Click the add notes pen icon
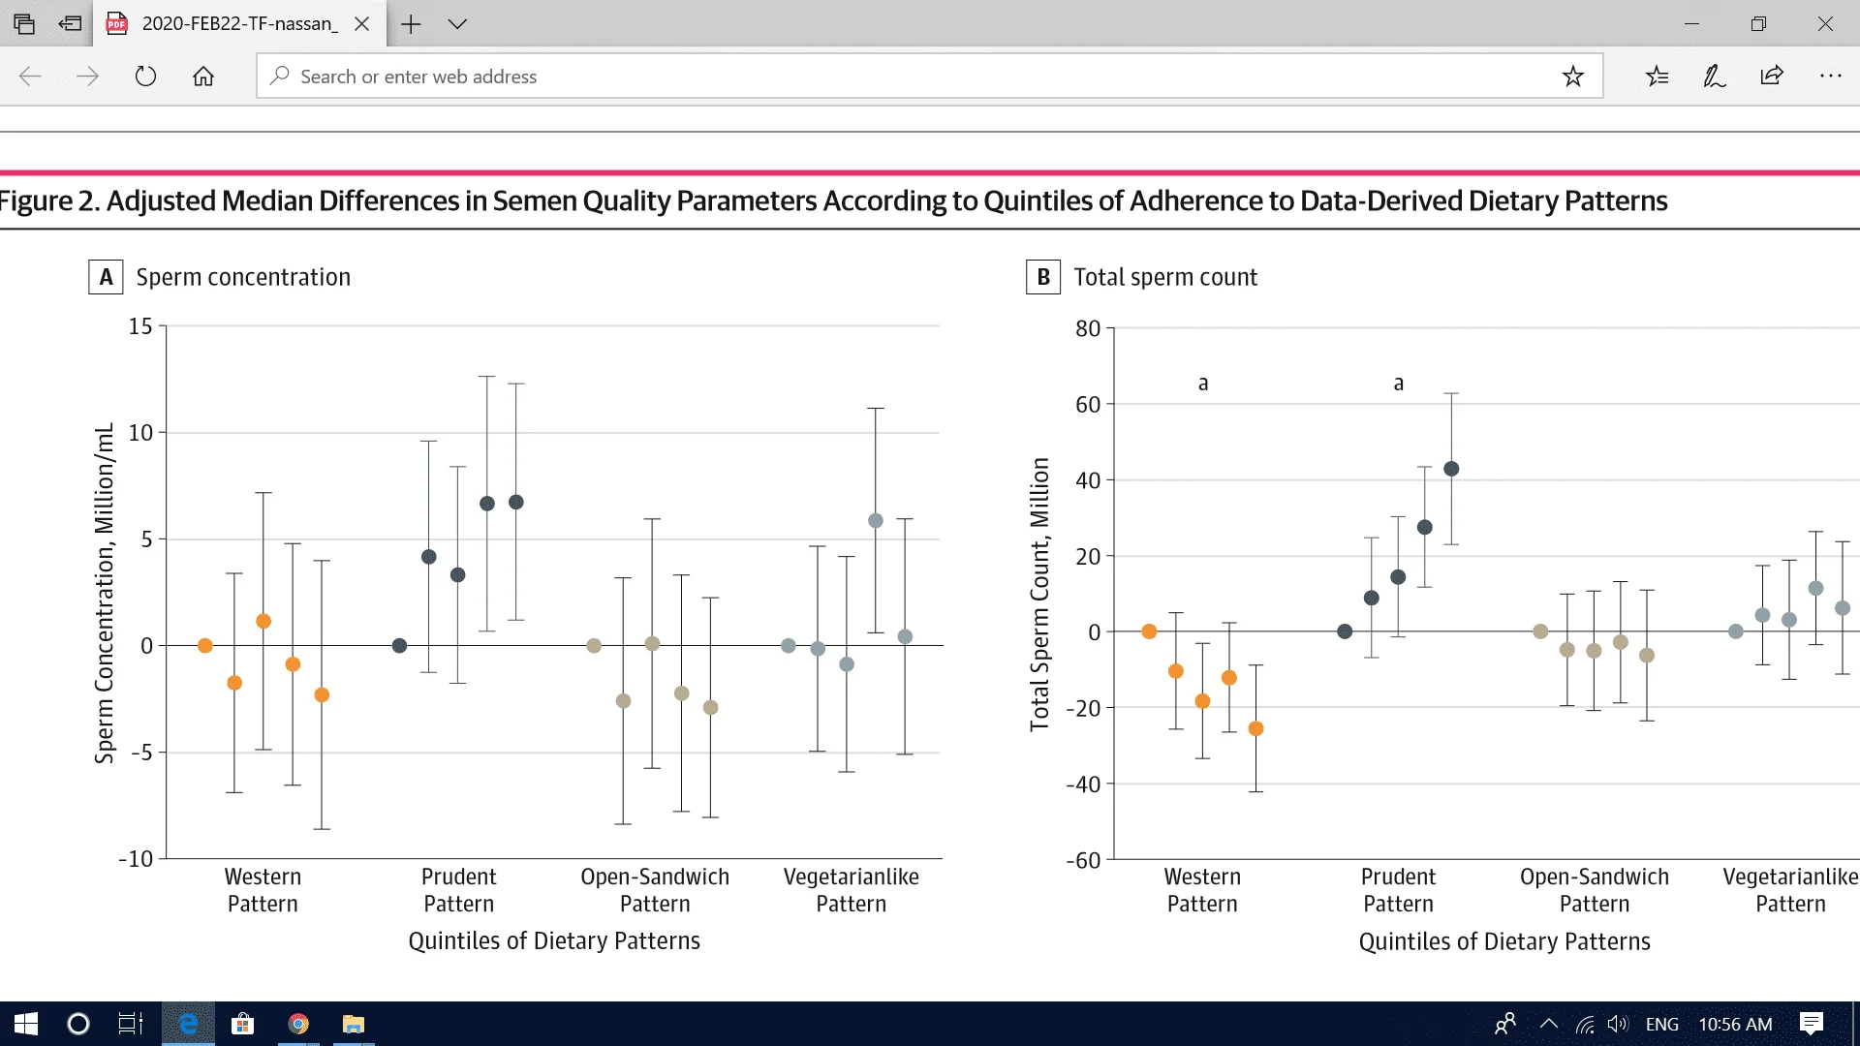Image resolution: width=1860 pixels, height=1046 pixels. [1714, 76]
